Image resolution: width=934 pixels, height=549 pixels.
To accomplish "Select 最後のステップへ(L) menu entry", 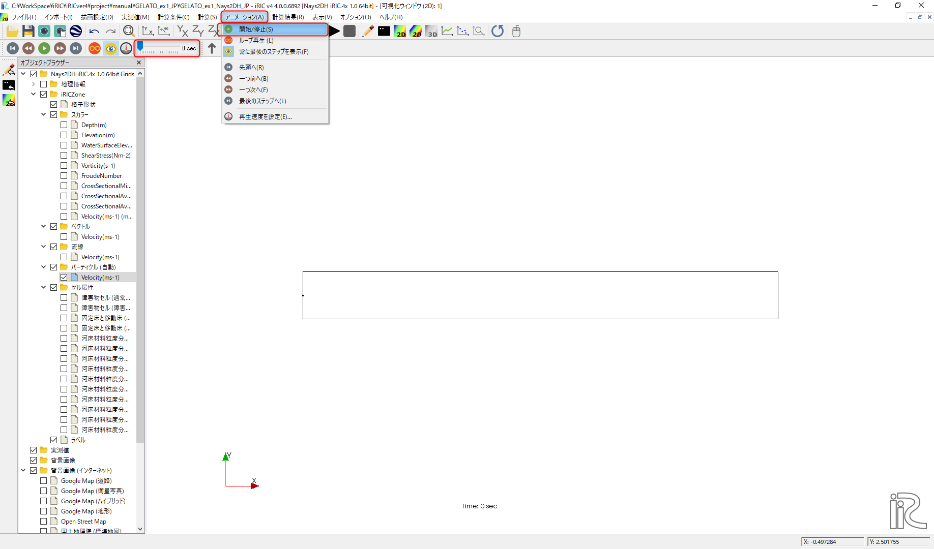I will pyautogui.click(x=275, y=101).
